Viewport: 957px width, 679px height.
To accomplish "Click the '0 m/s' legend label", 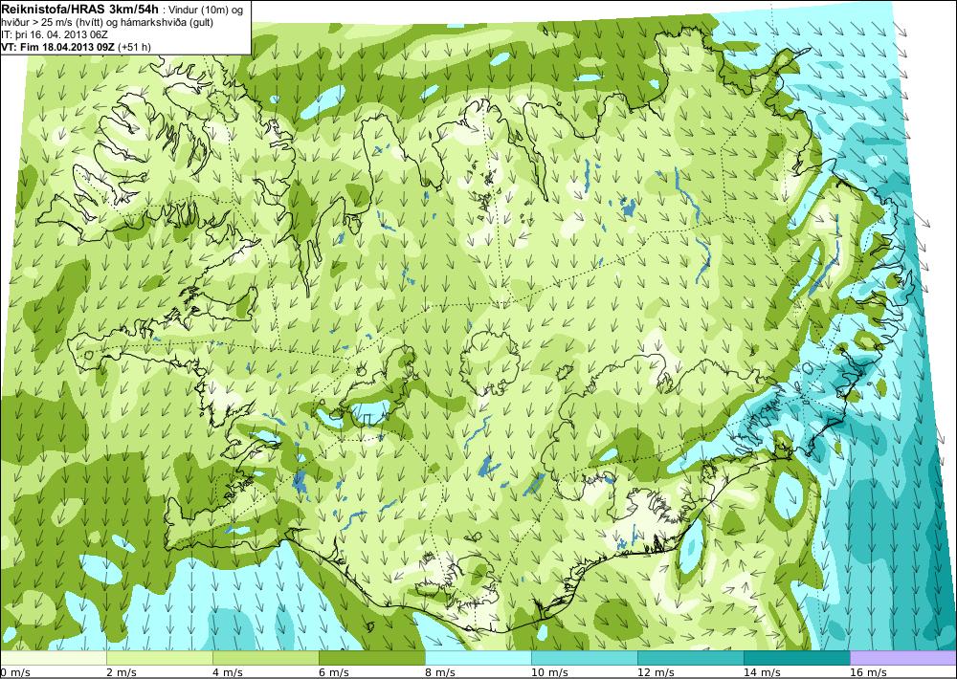I will coord(15,672).
